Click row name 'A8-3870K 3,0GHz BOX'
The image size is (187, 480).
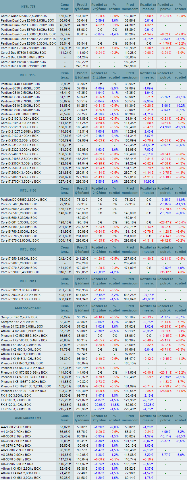[17, 464]
